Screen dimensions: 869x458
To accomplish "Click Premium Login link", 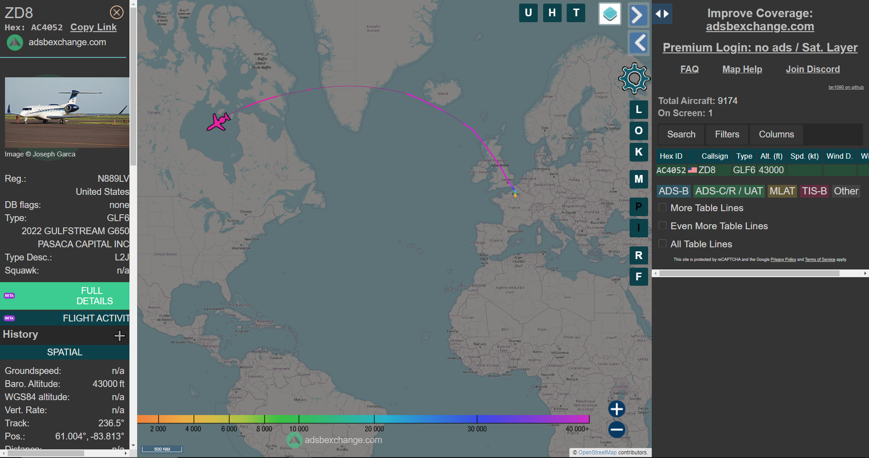I will 760,47.
